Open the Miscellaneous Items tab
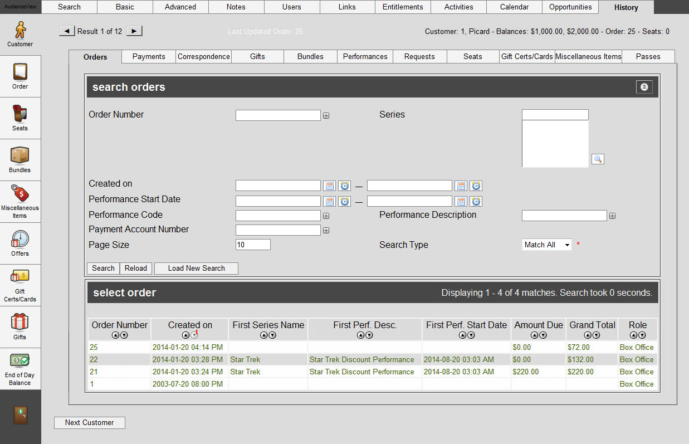 (x=588, y=56)
